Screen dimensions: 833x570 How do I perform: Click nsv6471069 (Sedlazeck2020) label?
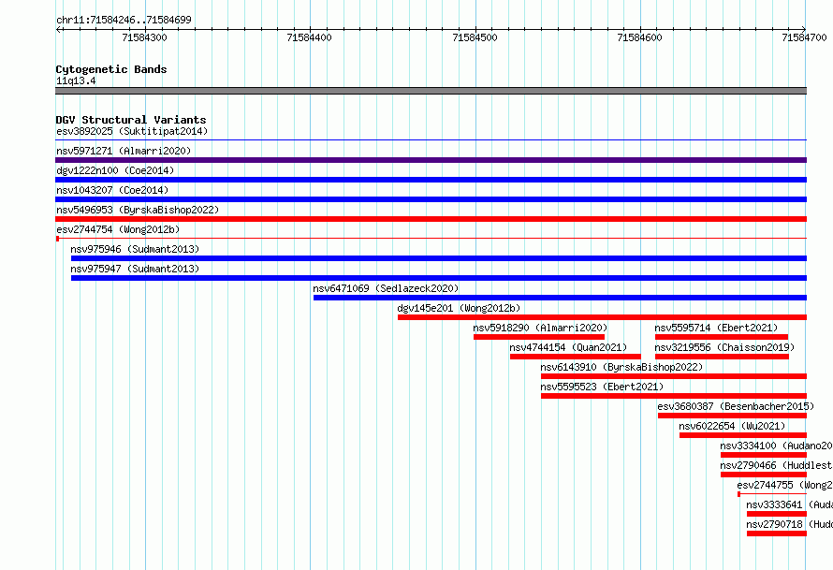(x=386, y=288)
